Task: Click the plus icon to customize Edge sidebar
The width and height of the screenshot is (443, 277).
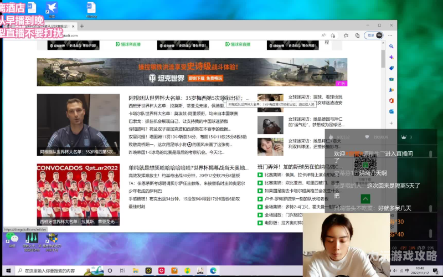Action: (x=392, y=123)
